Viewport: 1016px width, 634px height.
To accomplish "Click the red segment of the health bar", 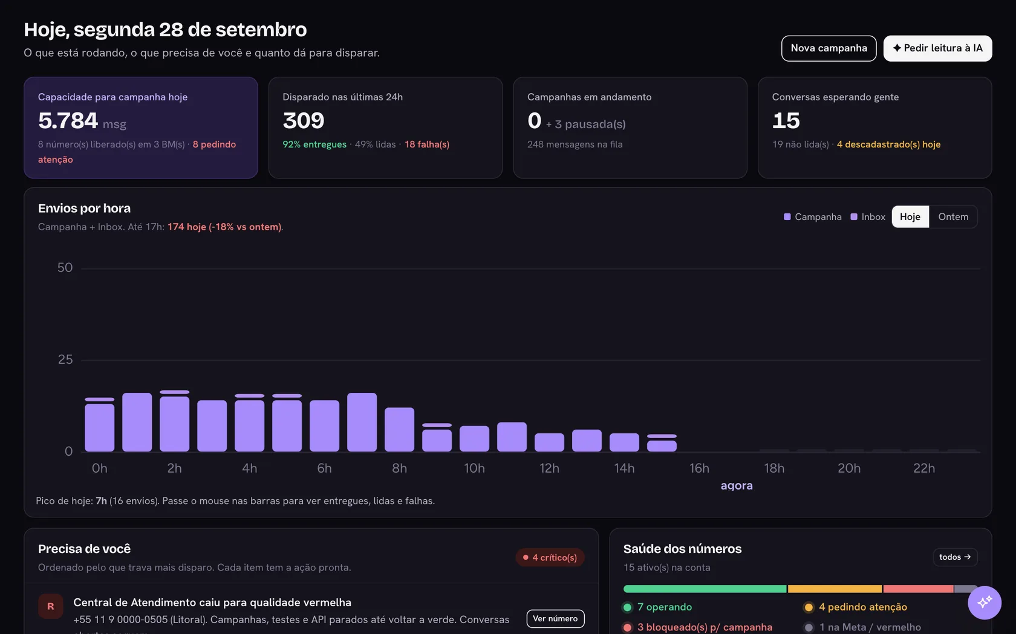I will click(x=918, y=589).
